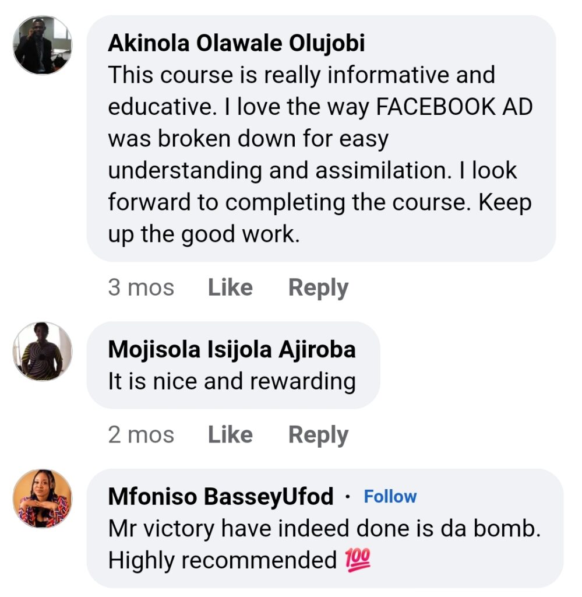
Task: View Mfoniso BasseyUfod's profile avatar
Action: [43, 498]
